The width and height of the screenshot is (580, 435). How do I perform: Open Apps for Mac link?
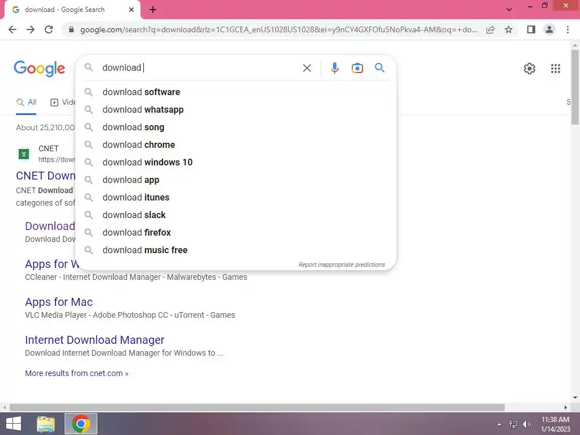click(59, 302)
